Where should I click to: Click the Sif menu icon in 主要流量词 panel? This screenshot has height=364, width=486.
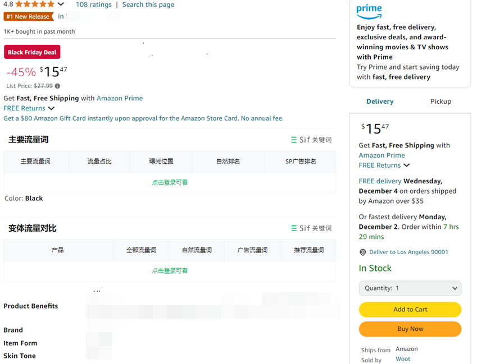pyautogui.click(x=294, y=140)
